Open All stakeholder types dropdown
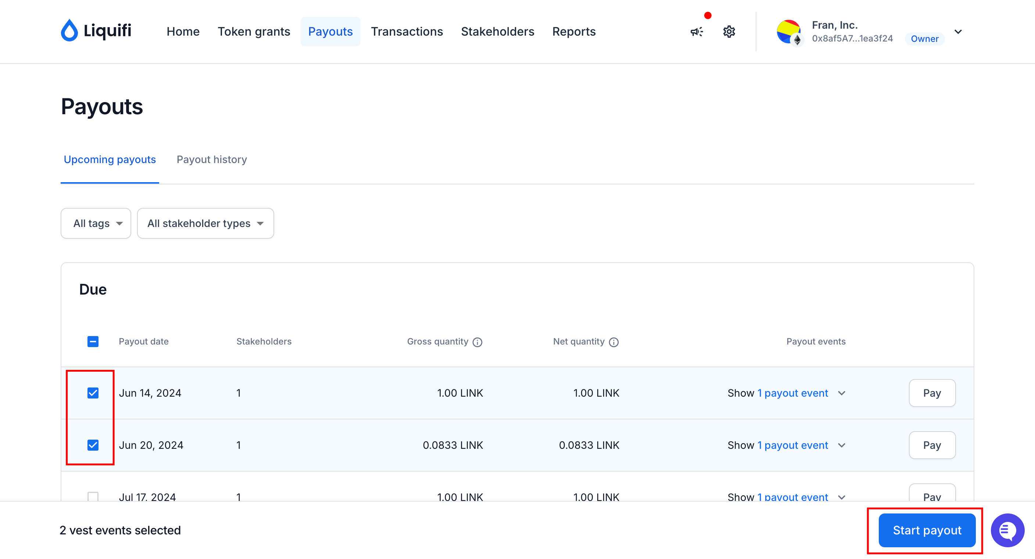 pos(205,223)
